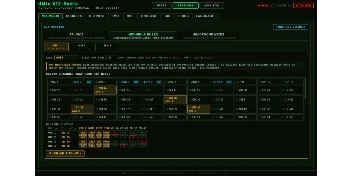Switch to the MONITOR view
This screenshot has height=176, width=352.
(x=212, y=5)
